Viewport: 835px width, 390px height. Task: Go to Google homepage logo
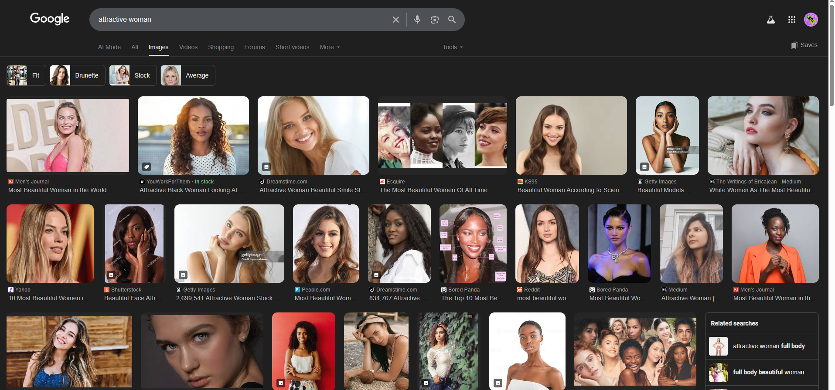(x=50, y=19)
